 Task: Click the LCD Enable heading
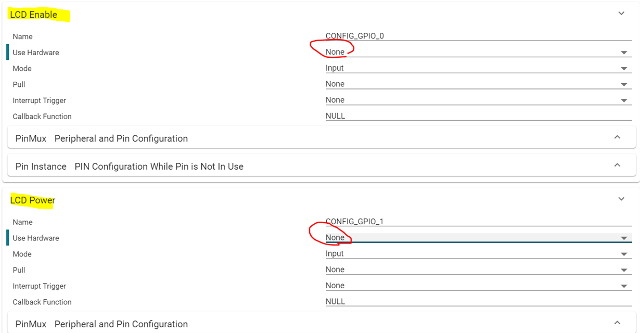[34, 15]
